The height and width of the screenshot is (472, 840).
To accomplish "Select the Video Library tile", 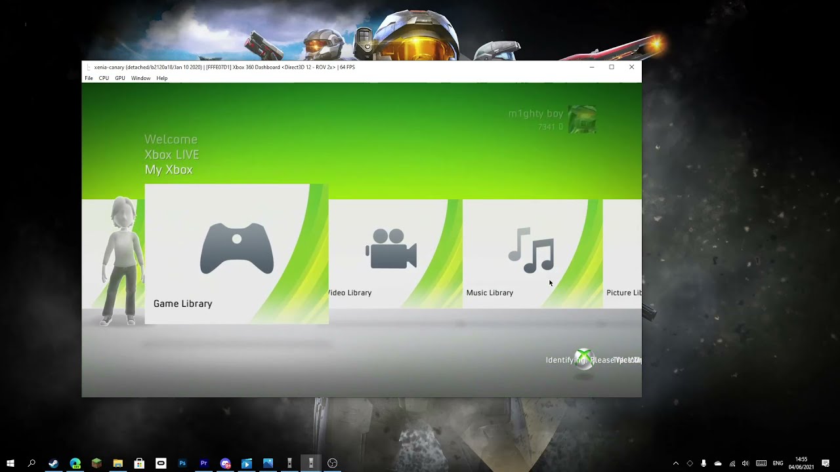I will click(x=396, y=254).
